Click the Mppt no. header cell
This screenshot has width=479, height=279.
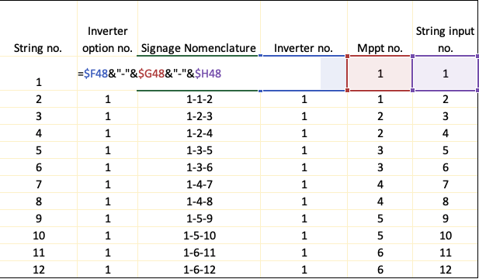(x=380, y=29)
